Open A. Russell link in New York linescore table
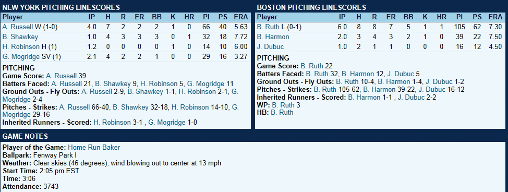Viewport: 508px width, 192px height. [16, 27]
